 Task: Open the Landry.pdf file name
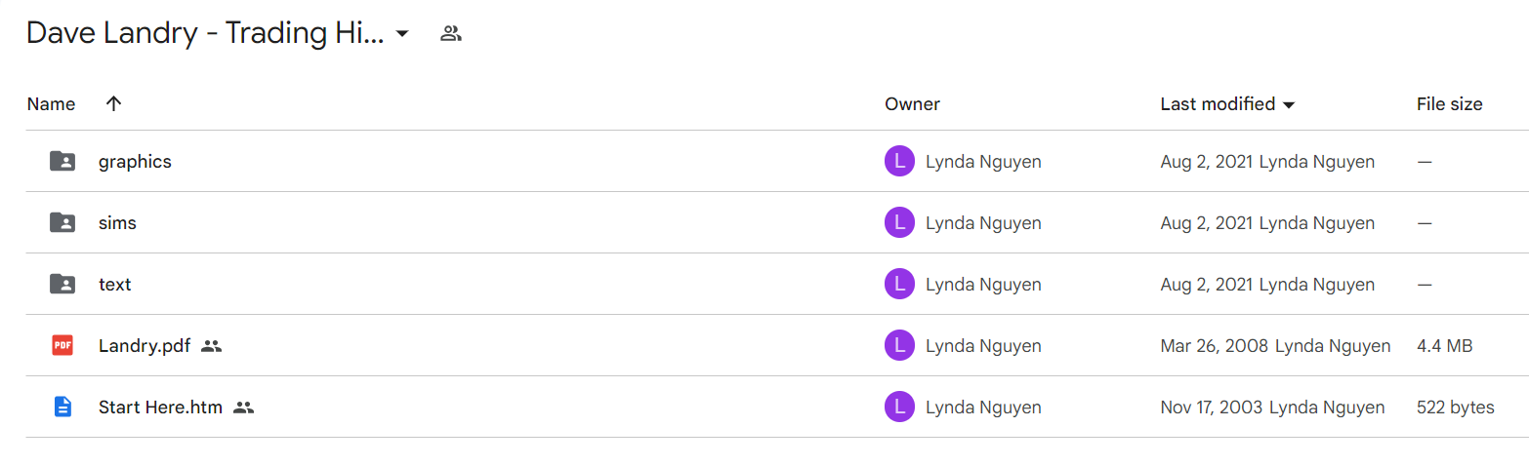pos(145,345)
